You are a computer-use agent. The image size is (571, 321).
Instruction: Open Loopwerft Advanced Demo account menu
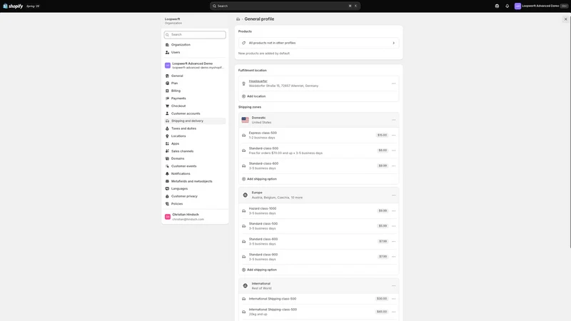541,6
